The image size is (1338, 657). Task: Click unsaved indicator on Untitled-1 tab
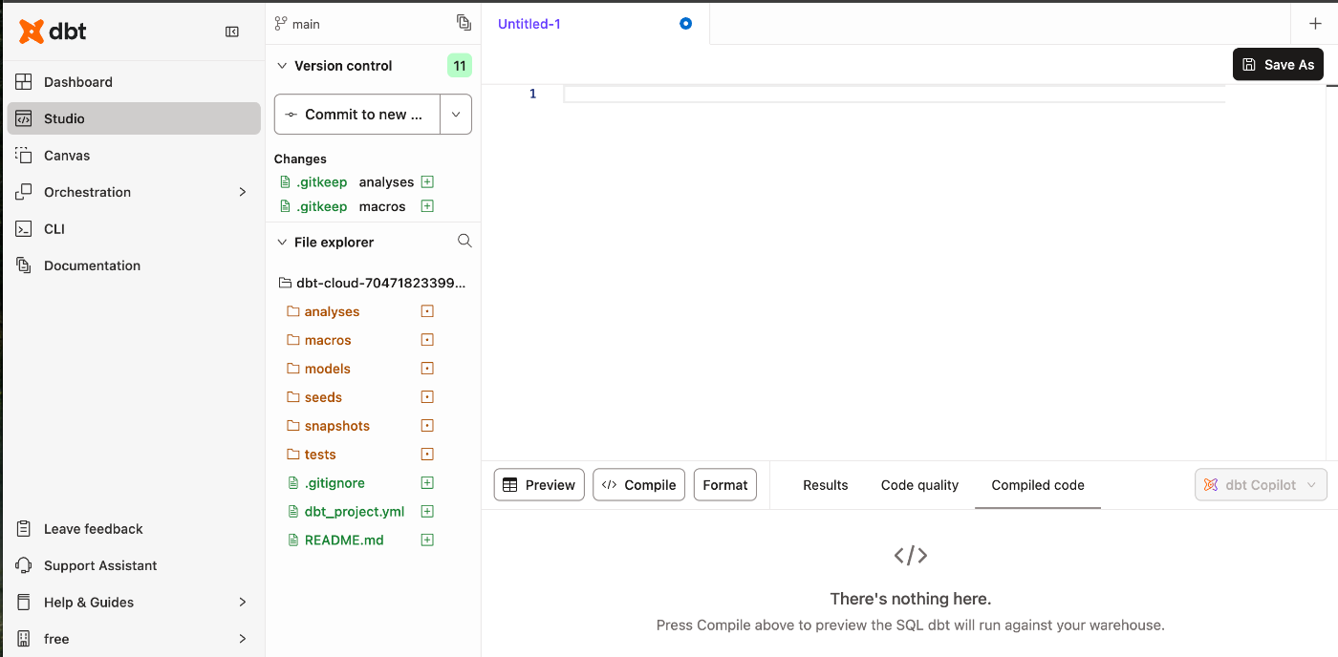click(685, 24)
